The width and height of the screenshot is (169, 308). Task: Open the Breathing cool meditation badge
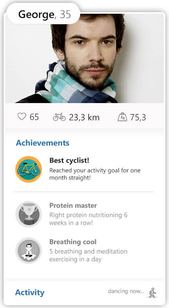tap(29, 251)
